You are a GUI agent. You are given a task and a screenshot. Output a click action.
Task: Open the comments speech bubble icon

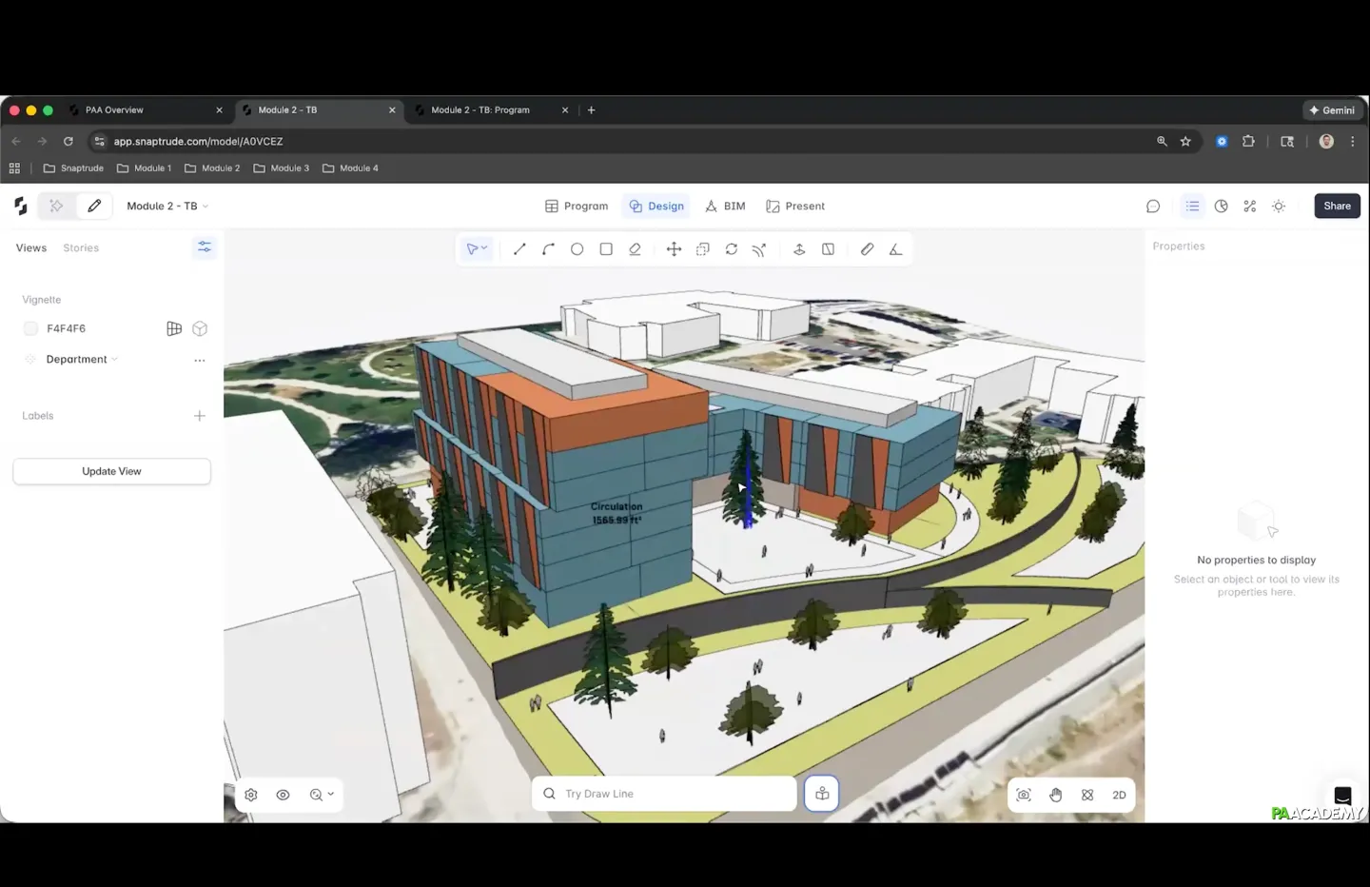(x=1153, y=207)
